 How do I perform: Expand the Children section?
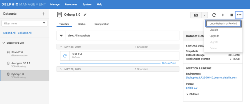[x=187, y=94]
